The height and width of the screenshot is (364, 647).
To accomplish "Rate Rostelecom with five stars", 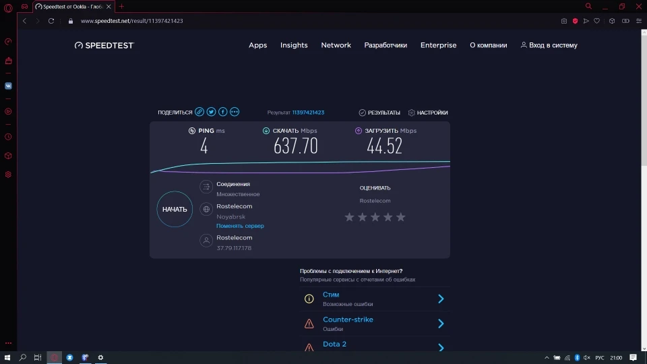I will 401,217.
